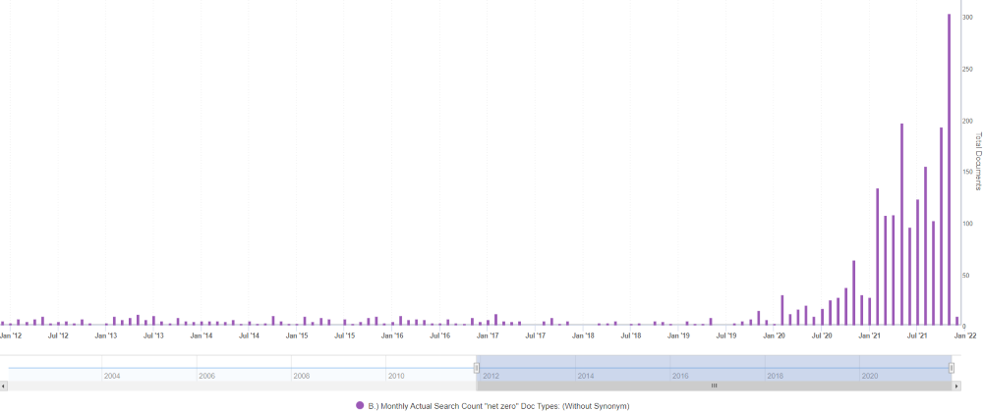
Task: Click the navigator's left scroll arrow
Action: point(4,386)
